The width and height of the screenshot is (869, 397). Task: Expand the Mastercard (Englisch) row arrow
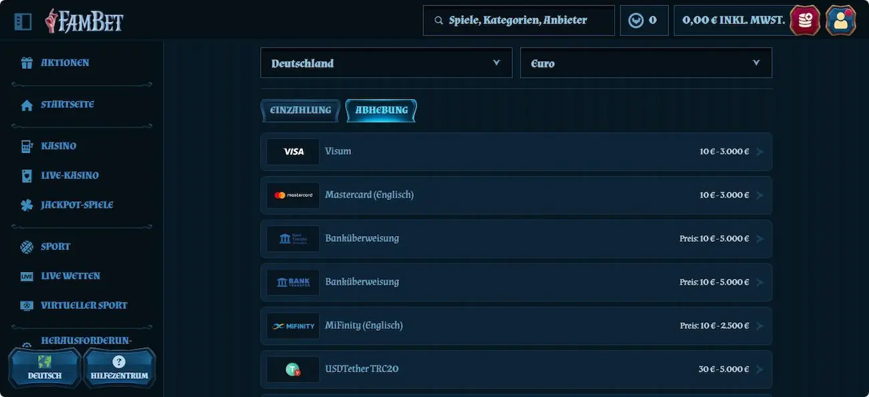(x=759, y=195)
